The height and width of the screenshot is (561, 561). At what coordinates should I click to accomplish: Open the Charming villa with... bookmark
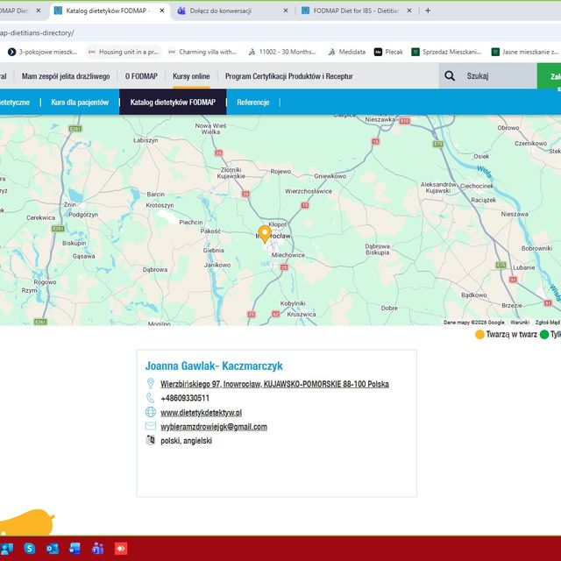(x=202, y=52)
